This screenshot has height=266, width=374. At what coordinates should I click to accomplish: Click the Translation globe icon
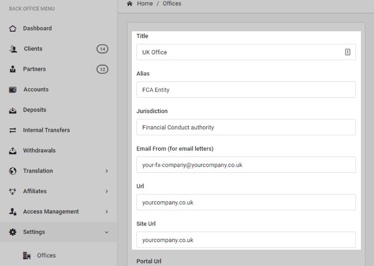pos(13,171)
